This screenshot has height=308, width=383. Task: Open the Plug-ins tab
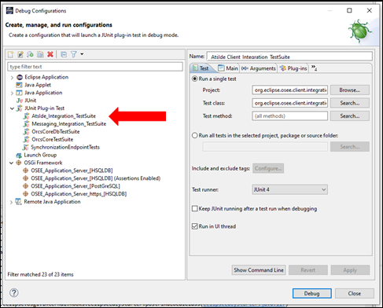[x=293, y=68]
